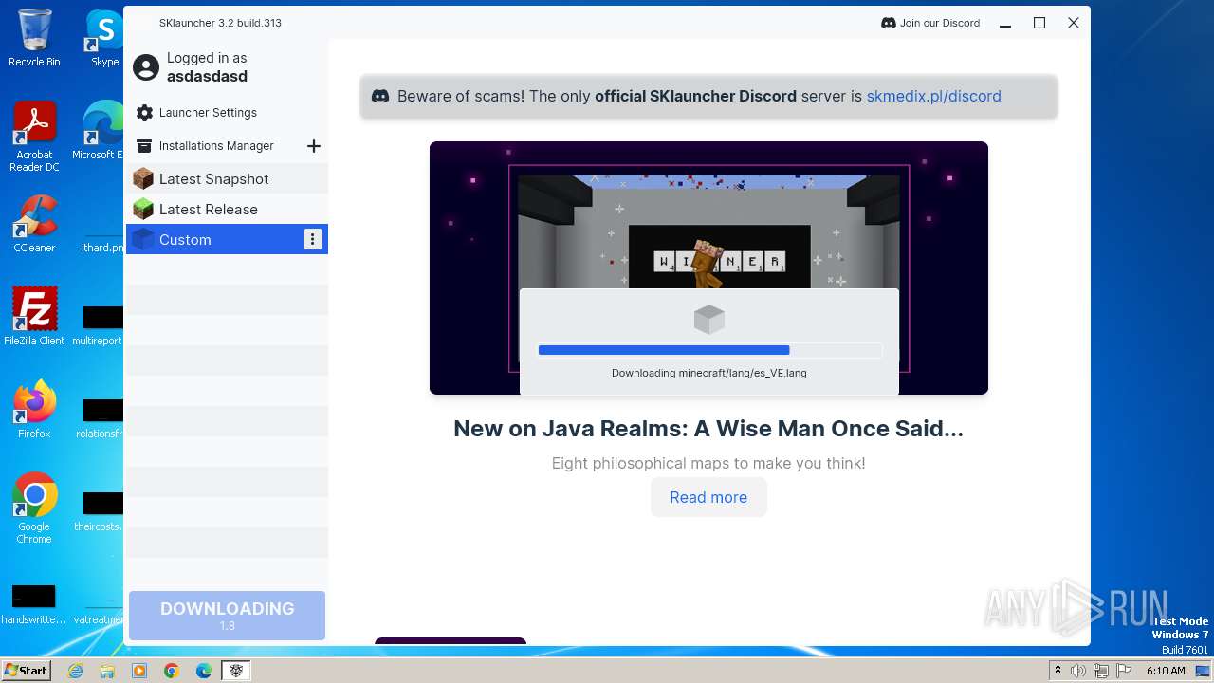Open Recycle Bin on the desktop
The width and height of the screenshot is (1214, 683).
pyautogui.click(x=34, y=38)
